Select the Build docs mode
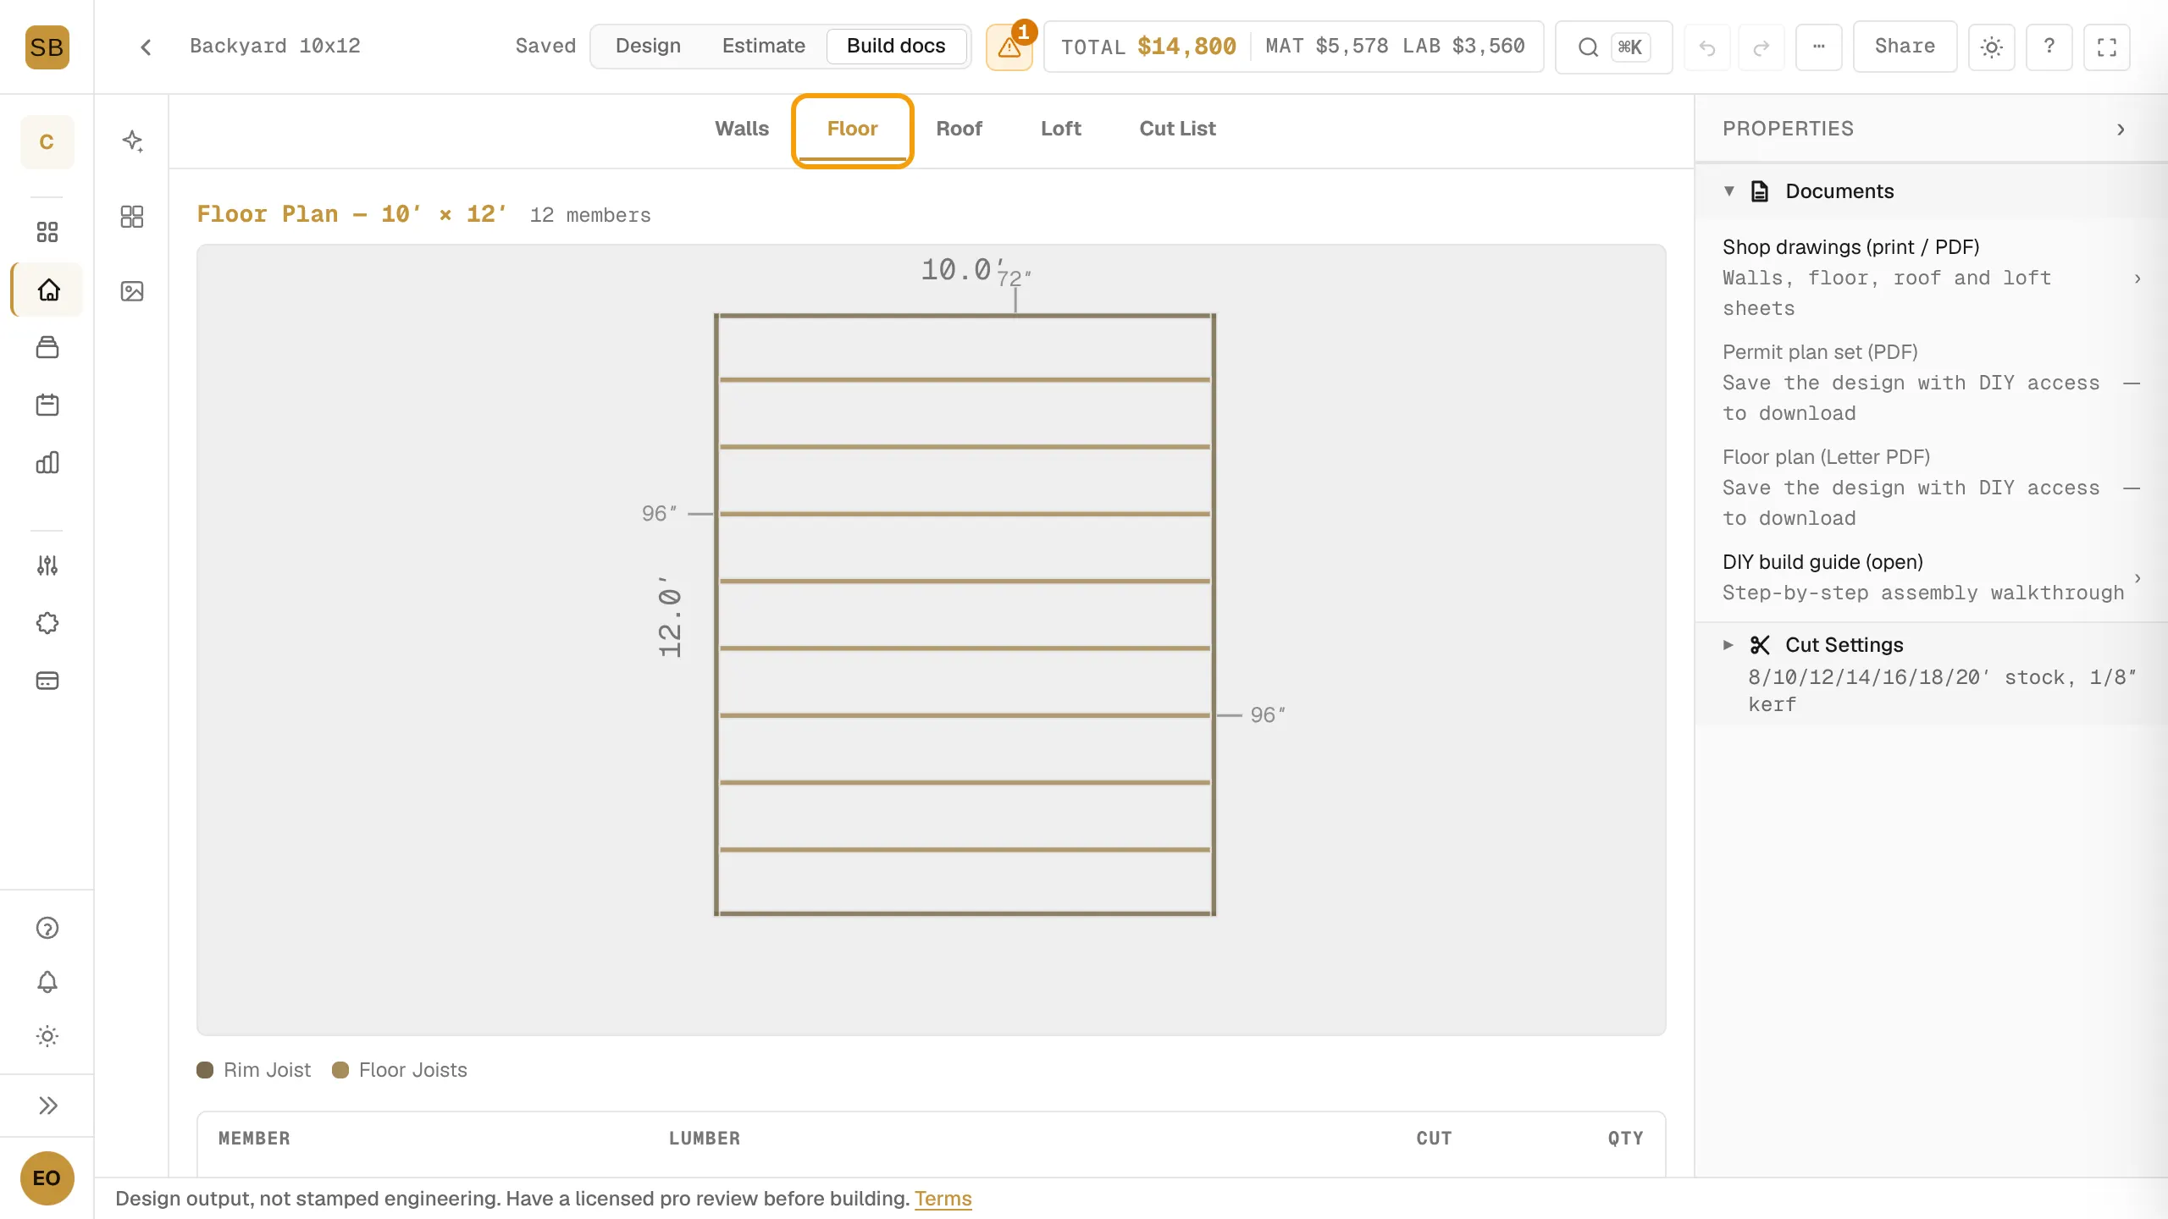 896,46
